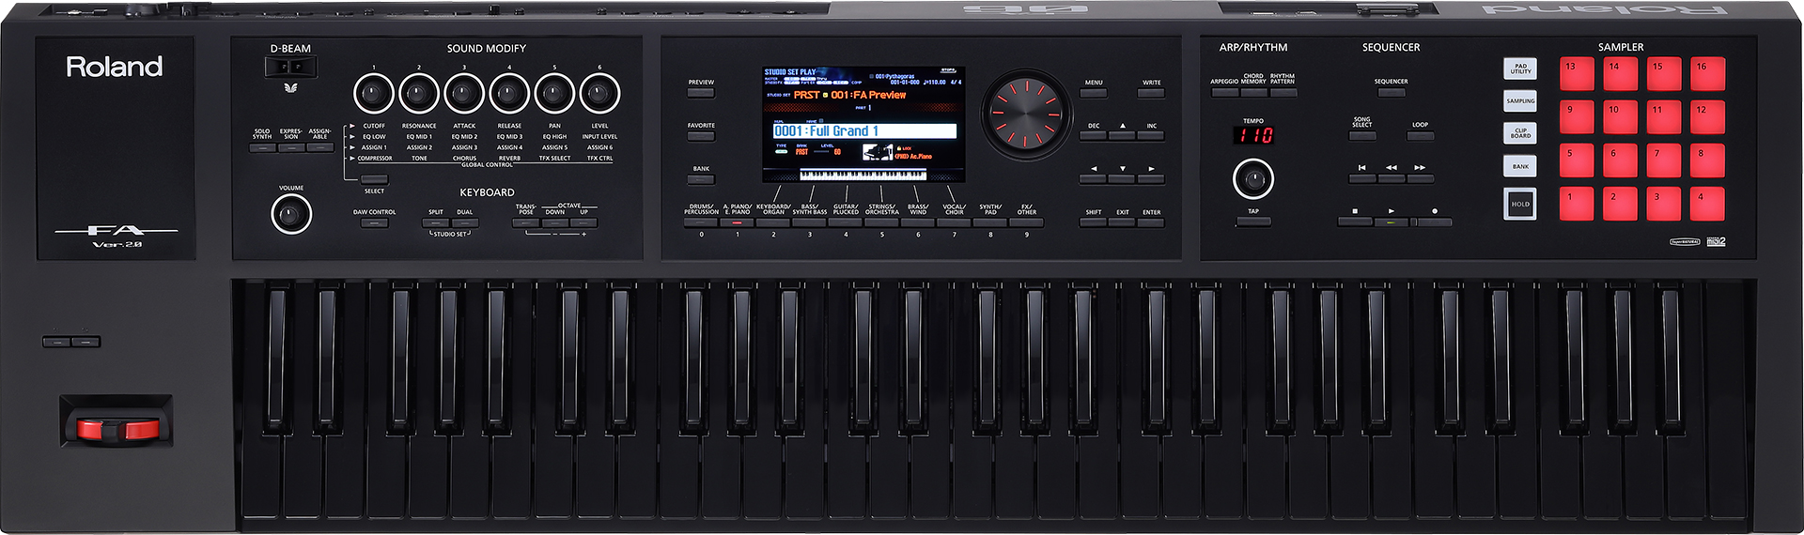The image size is (1804, 535).
Task: Push the OCTAVE DOWN button
Action: [555, 223]
